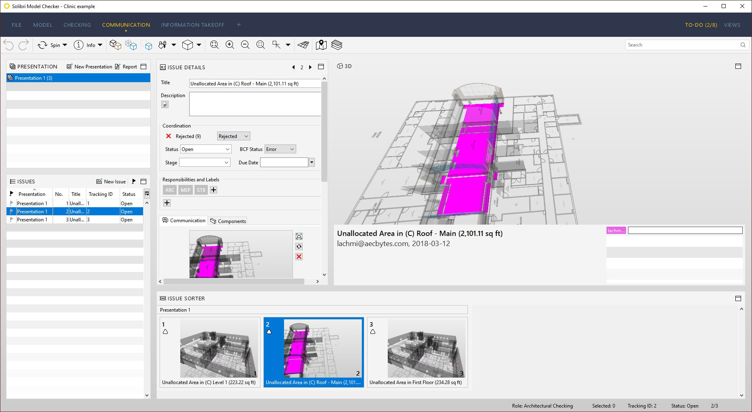Screen dimensions: 752x412
Task: Switch to the Components tab
Action: pos(228,221)
